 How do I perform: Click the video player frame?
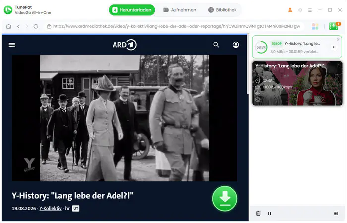pos(124,118)
